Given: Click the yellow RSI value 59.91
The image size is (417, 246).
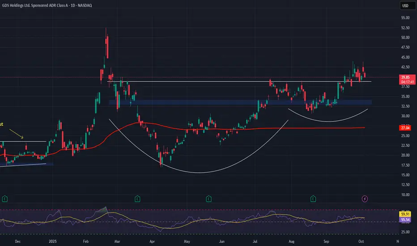Looking at the screenshot, I should (x=405, y=214).
